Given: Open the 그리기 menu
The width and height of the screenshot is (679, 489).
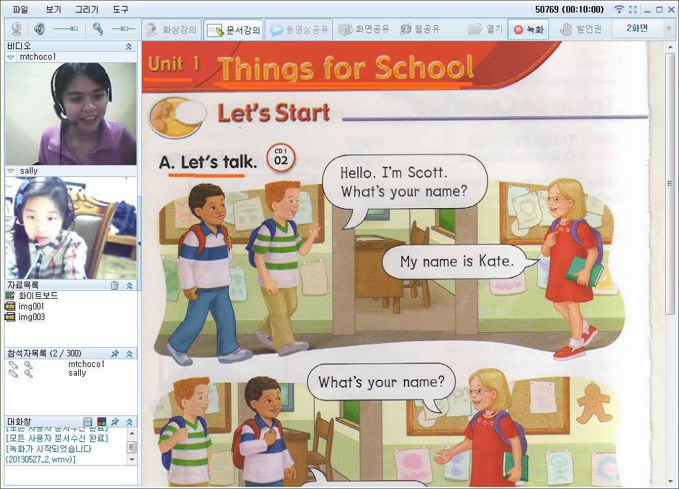Looking at the screenshot, I should pos(87,9).
